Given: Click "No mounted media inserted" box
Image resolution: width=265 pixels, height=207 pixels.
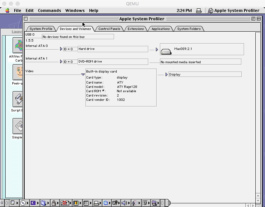Looking at the screenshot, I should coord(200,62).
